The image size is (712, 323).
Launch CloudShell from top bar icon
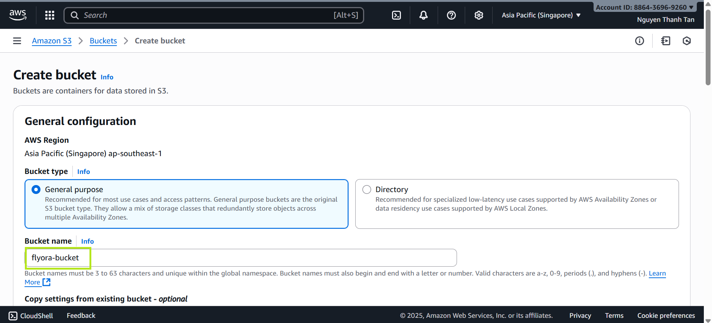pyautogui.click(x=396, y=15)
